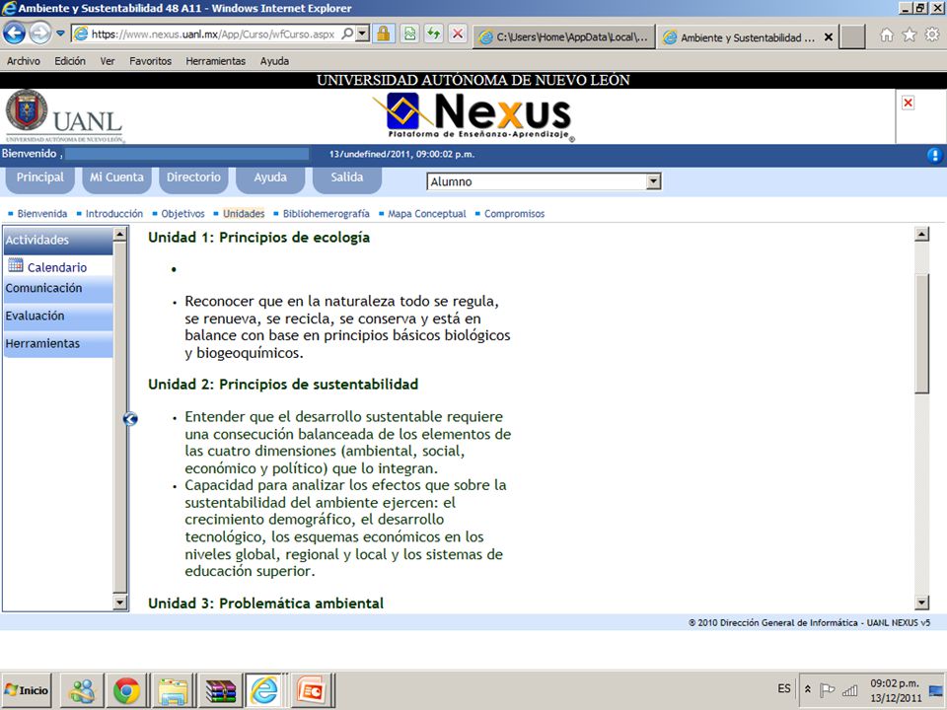Open the Ayuda menu in menu bar
This screenshot has width=947, height=710.
pyautogui.click(x=275, y=61)
